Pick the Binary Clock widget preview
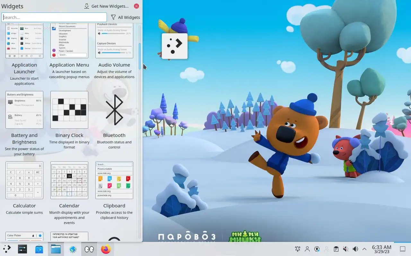This screenshot has width=411, height=256. pyautogui.click(x=69, y=110)
